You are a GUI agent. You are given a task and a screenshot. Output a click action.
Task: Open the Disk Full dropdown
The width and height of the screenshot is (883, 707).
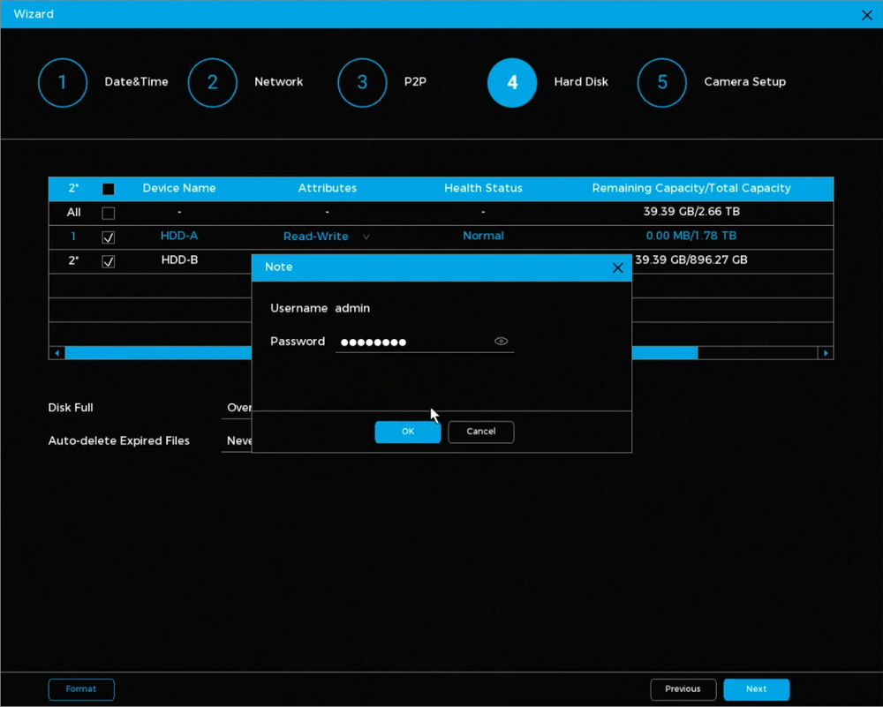tap(237, 408)
